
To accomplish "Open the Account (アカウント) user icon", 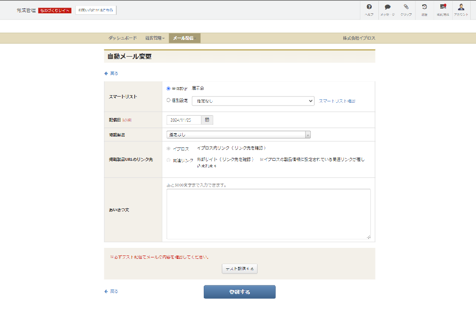I will [x=461, y=10].
